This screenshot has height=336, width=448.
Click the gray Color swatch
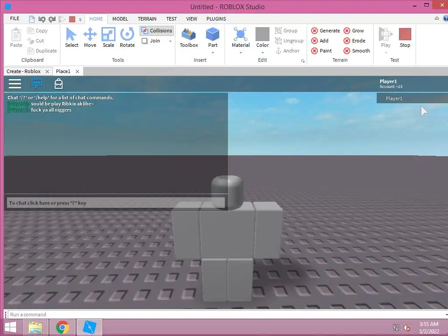pos(262,34)
